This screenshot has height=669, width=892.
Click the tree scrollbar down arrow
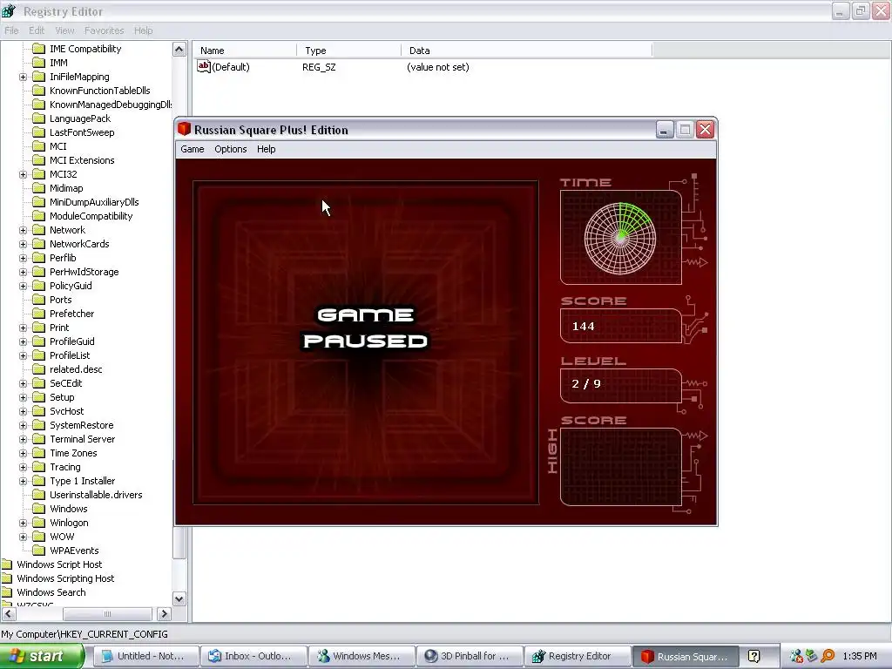(179, 599)
